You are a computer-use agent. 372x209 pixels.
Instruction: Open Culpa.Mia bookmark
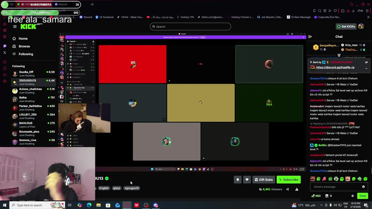pyautogui.click(x=327, y=17)
